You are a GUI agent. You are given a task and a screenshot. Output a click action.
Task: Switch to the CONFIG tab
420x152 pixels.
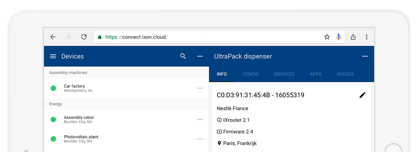(x=250, y=74)
